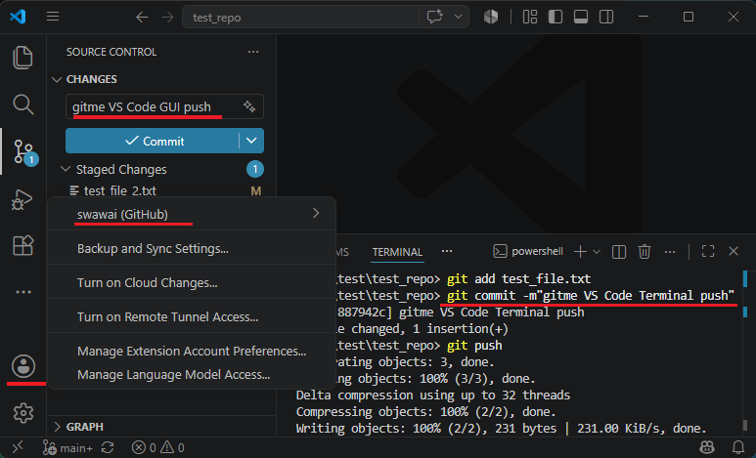Select the powershell terminal profile label

pos(528,251)
